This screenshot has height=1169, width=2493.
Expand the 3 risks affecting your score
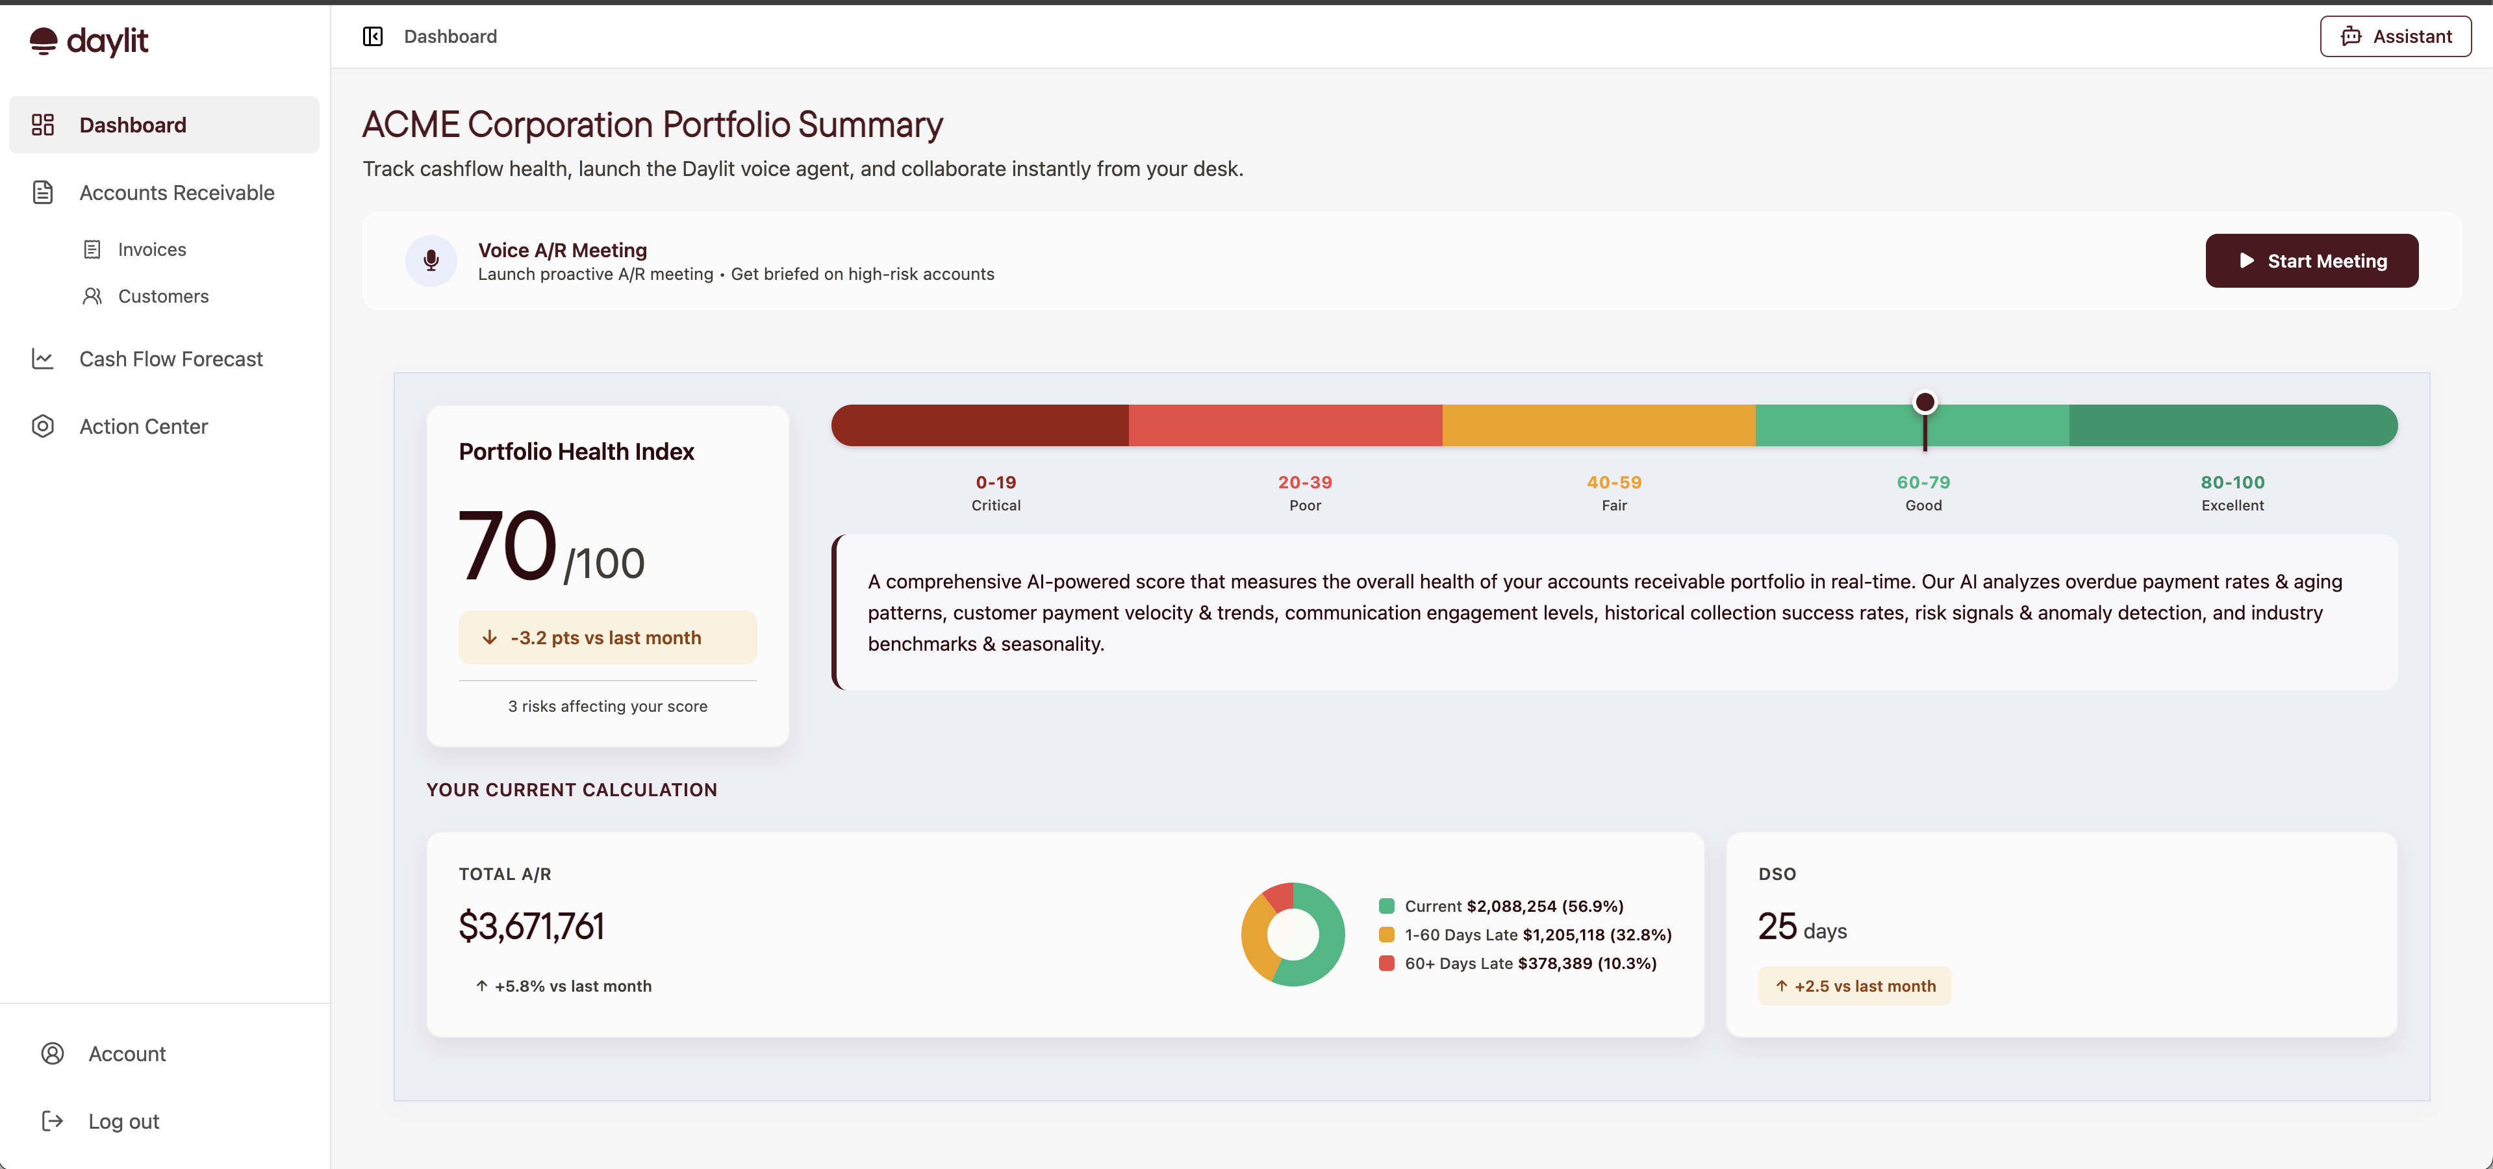pyautogui.click(x=607, y=707)
